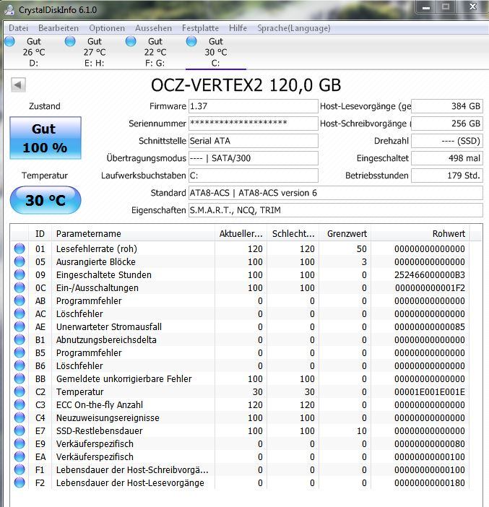The height and width of the screenshot is (507, 489).
Task: Click the Firmware field showing 1.37
Action: pyautogui.click(x=254, y=106)
